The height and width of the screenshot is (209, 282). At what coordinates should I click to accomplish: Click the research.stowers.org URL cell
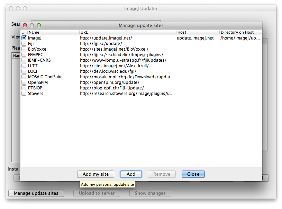click(127, 94)
